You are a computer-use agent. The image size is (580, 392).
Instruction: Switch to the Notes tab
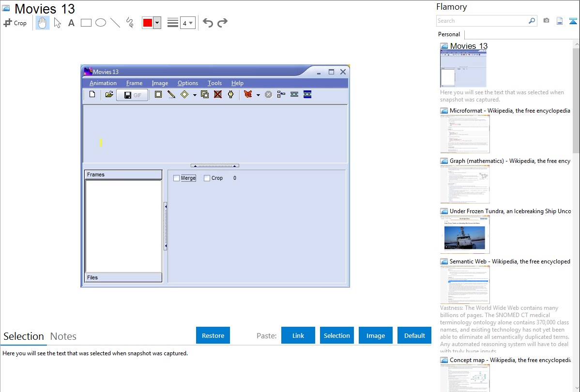(63, 336)
